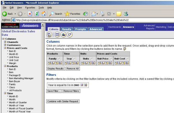Go to IE Home page icon

click(x=43, y=14)
